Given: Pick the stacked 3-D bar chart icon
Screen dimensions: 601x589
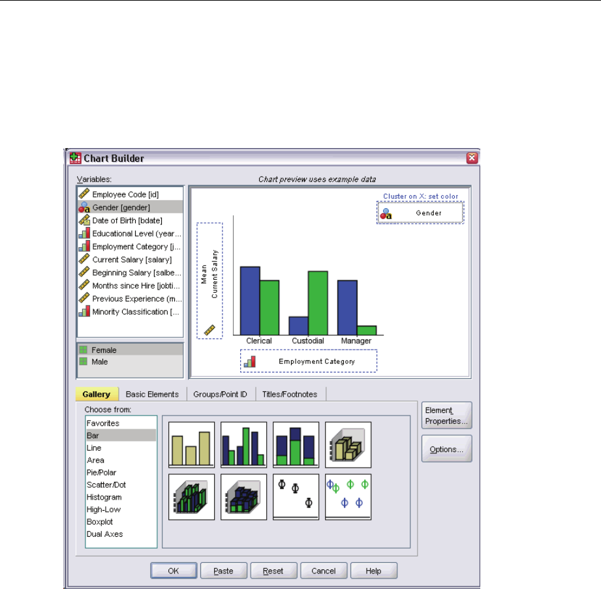Looking at the screenshot, I should pos(243,497).
